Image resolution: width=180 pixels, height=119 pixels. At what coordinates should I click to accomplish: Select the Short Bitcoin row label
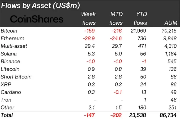[x=16, y=77]
